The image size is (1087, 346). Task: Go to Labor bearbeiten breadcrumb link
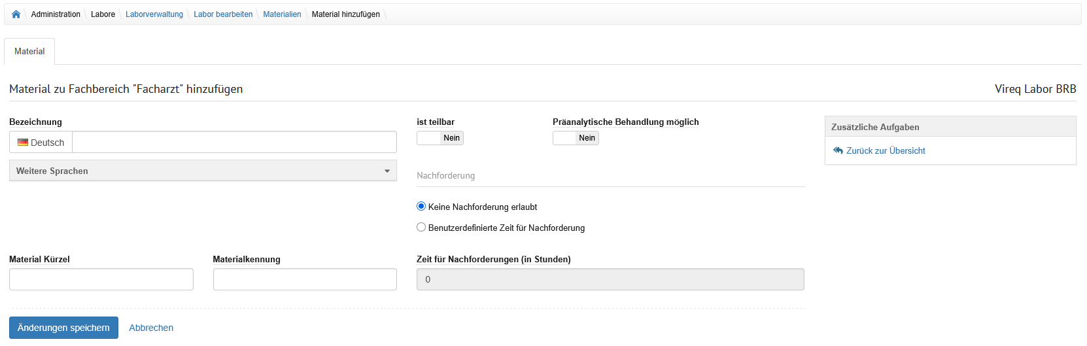tap(223, 14)
